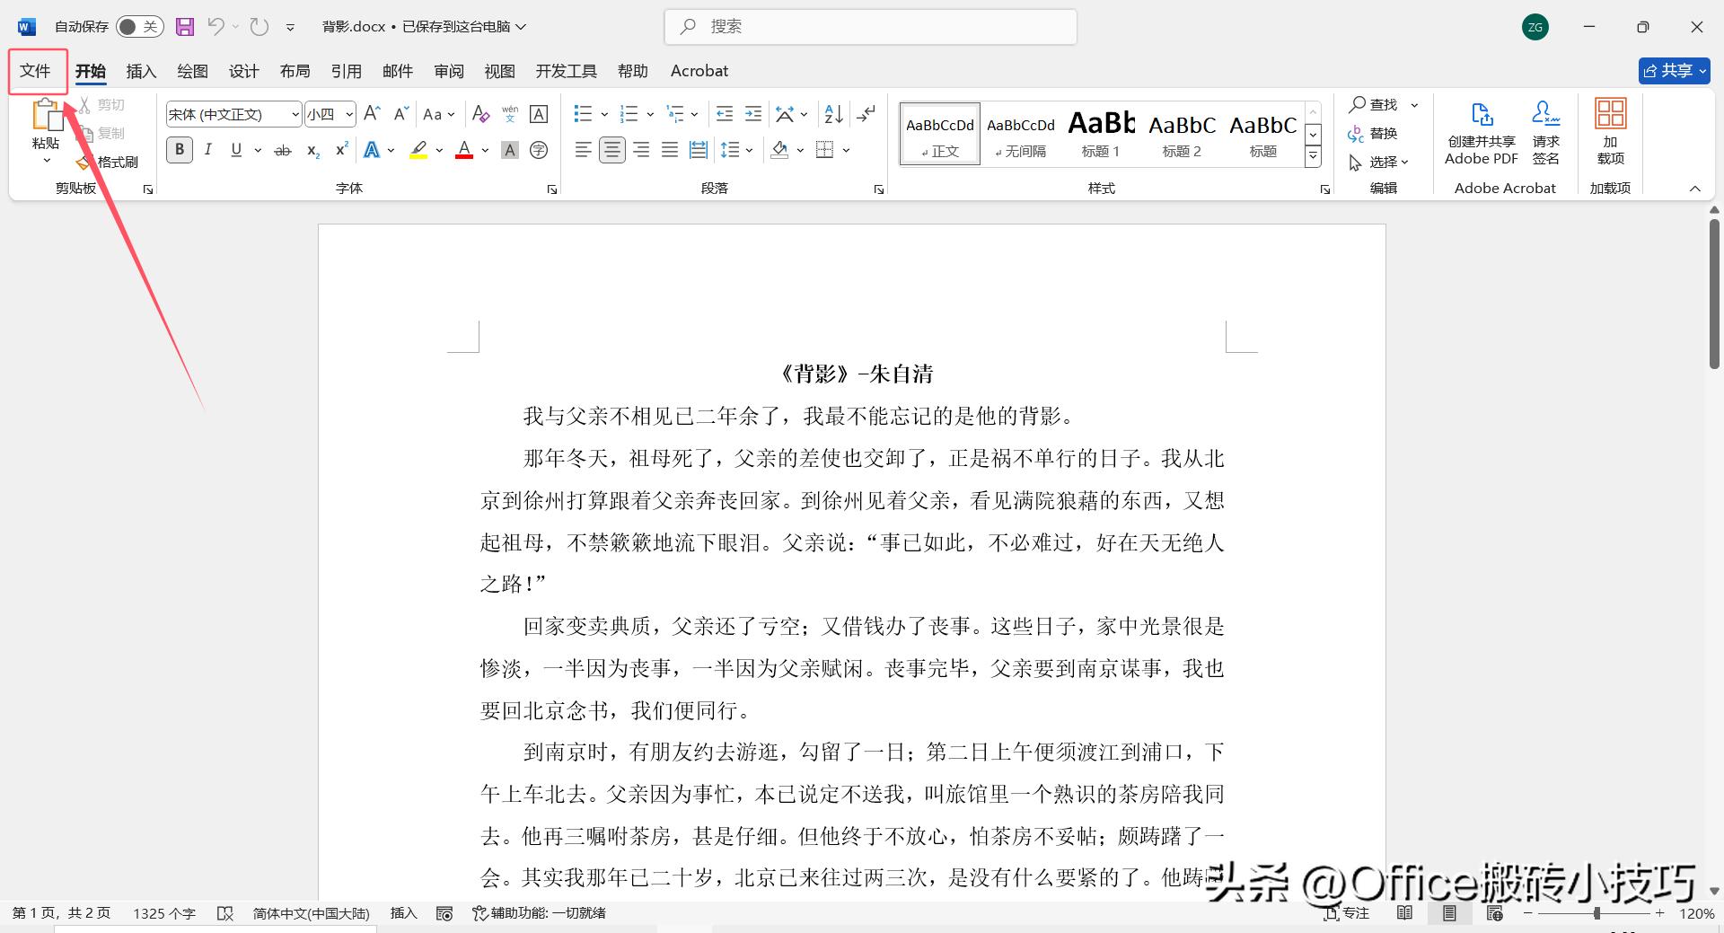Open the 文件 (File) menu
Viewport: 1724px width, 933px height.
(36, 71)
